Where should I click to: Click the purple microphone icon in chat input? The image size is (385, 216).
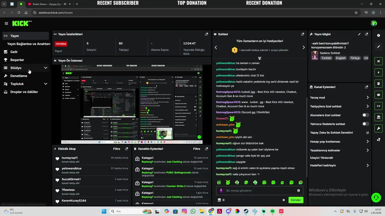(221, 190)
